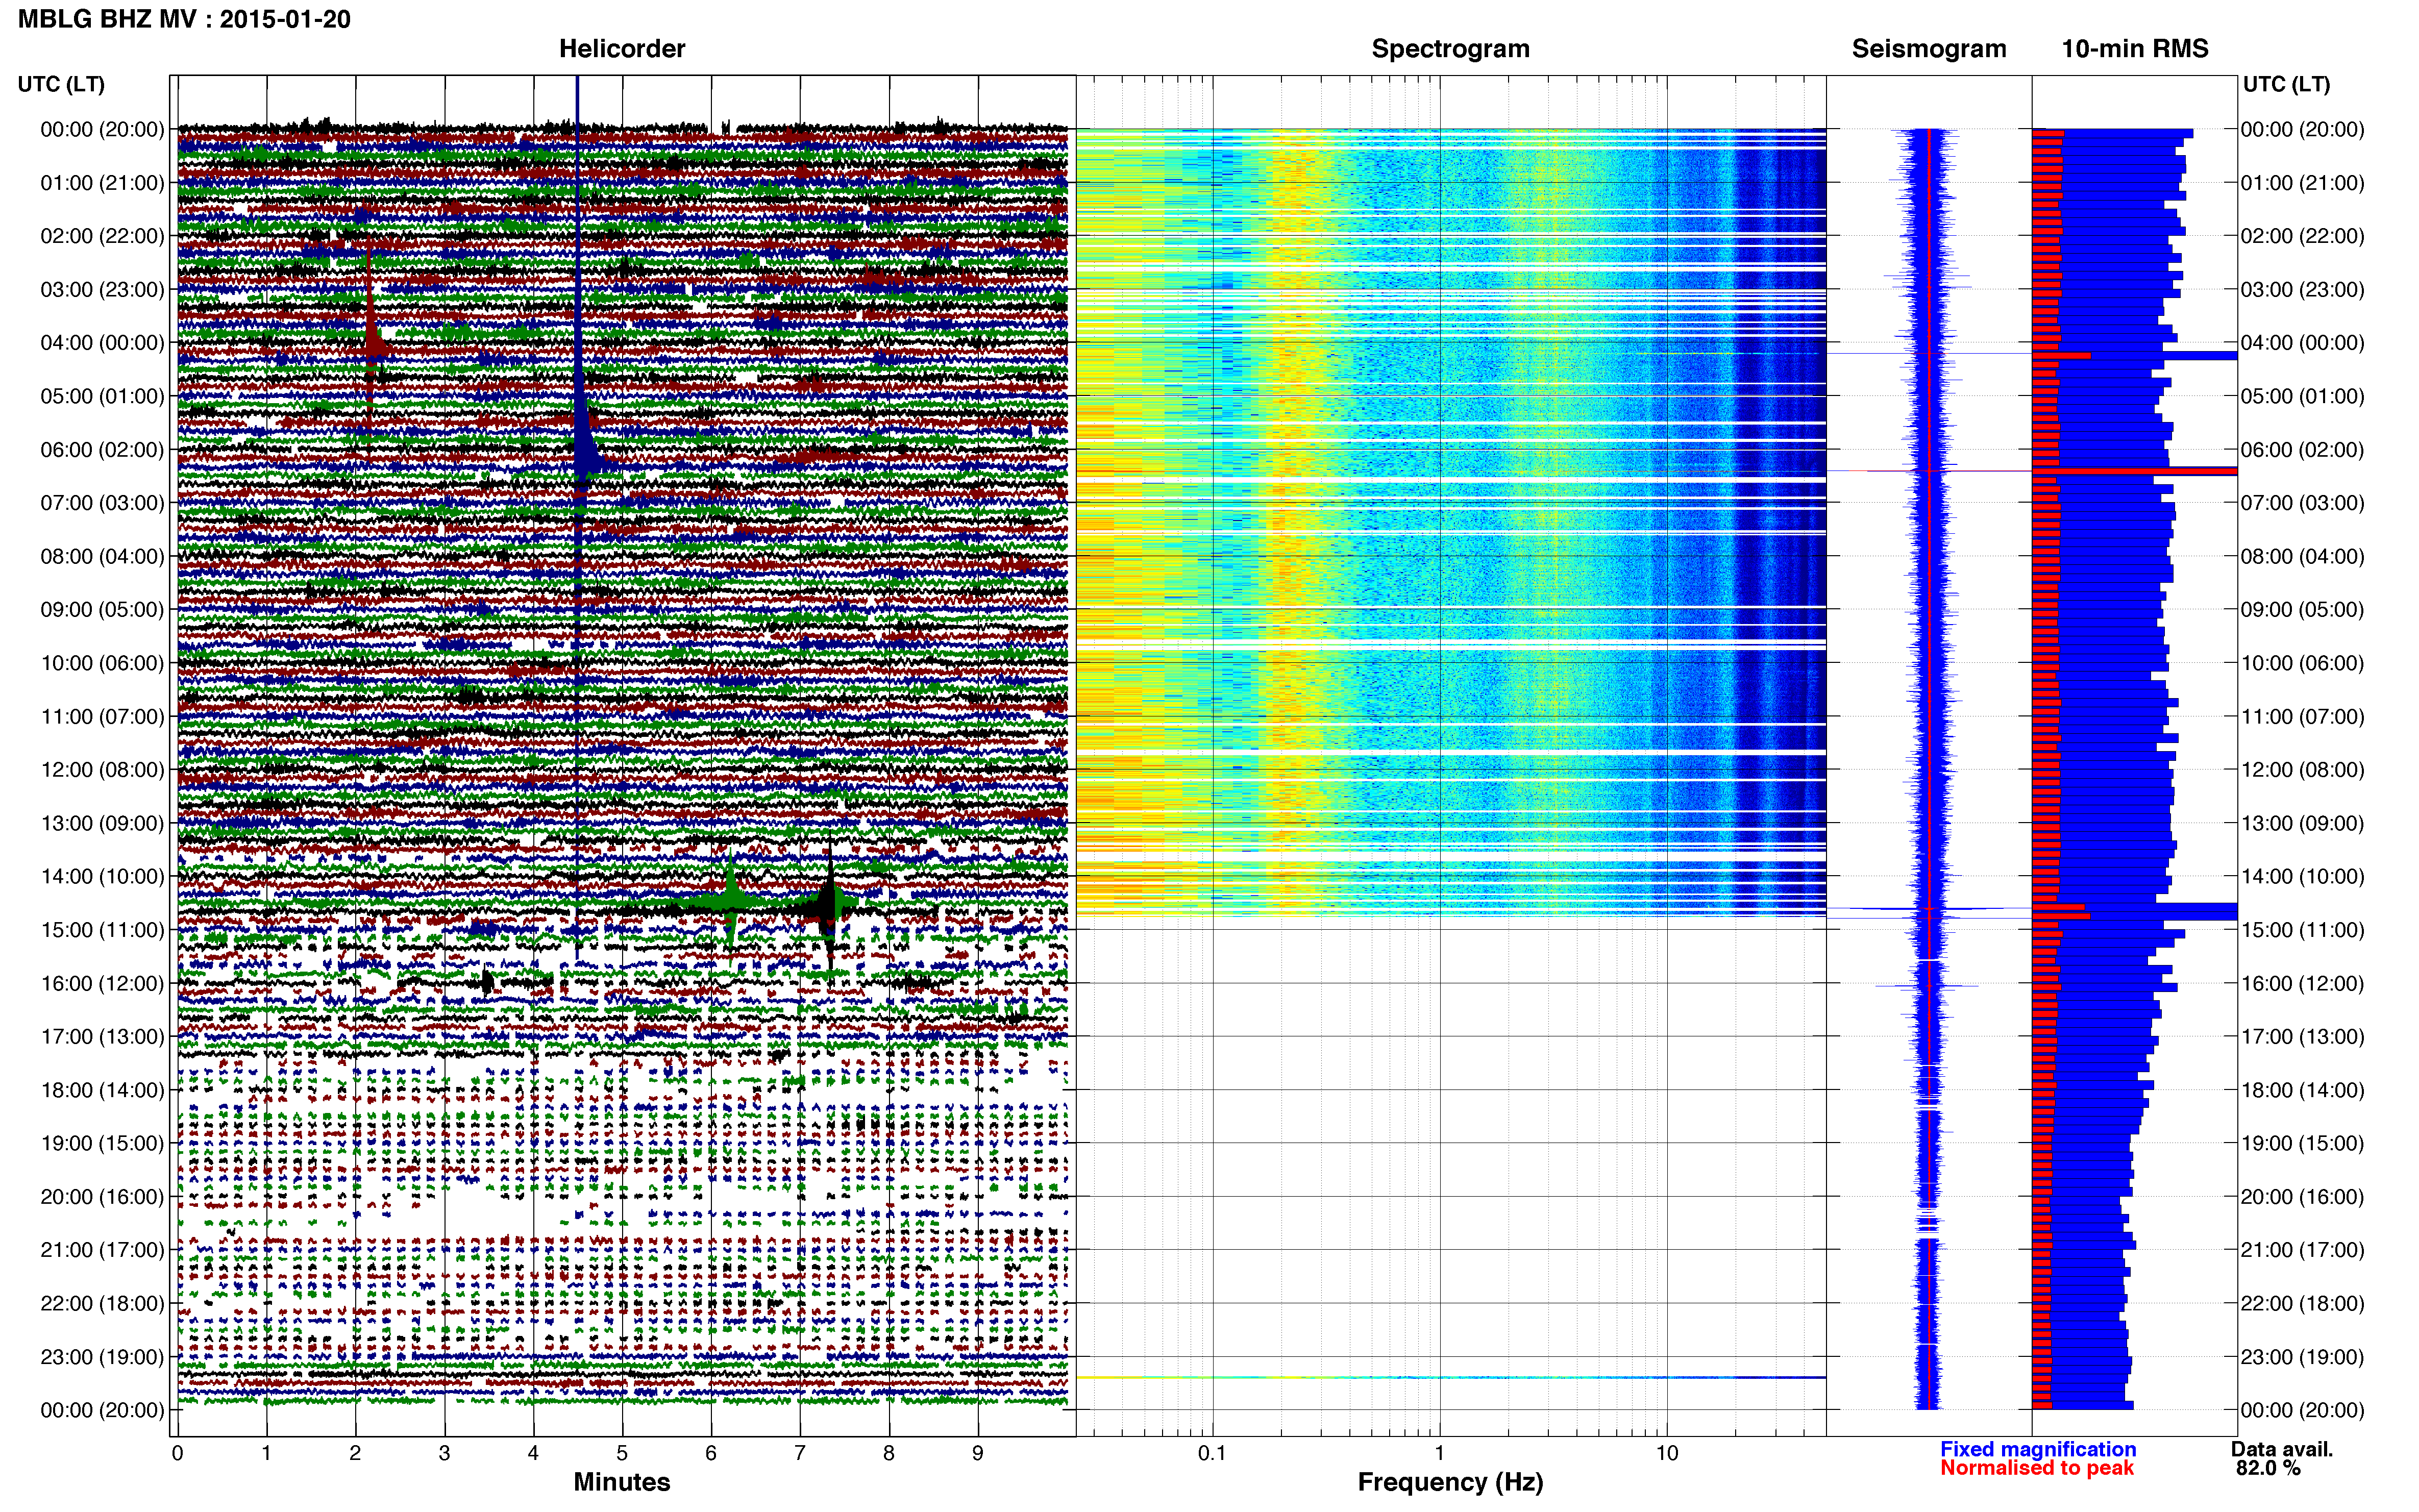Click the '82.0 %' data availability value
The width and height of the screenshot is (2419, 1512).
[2268, 1468]
